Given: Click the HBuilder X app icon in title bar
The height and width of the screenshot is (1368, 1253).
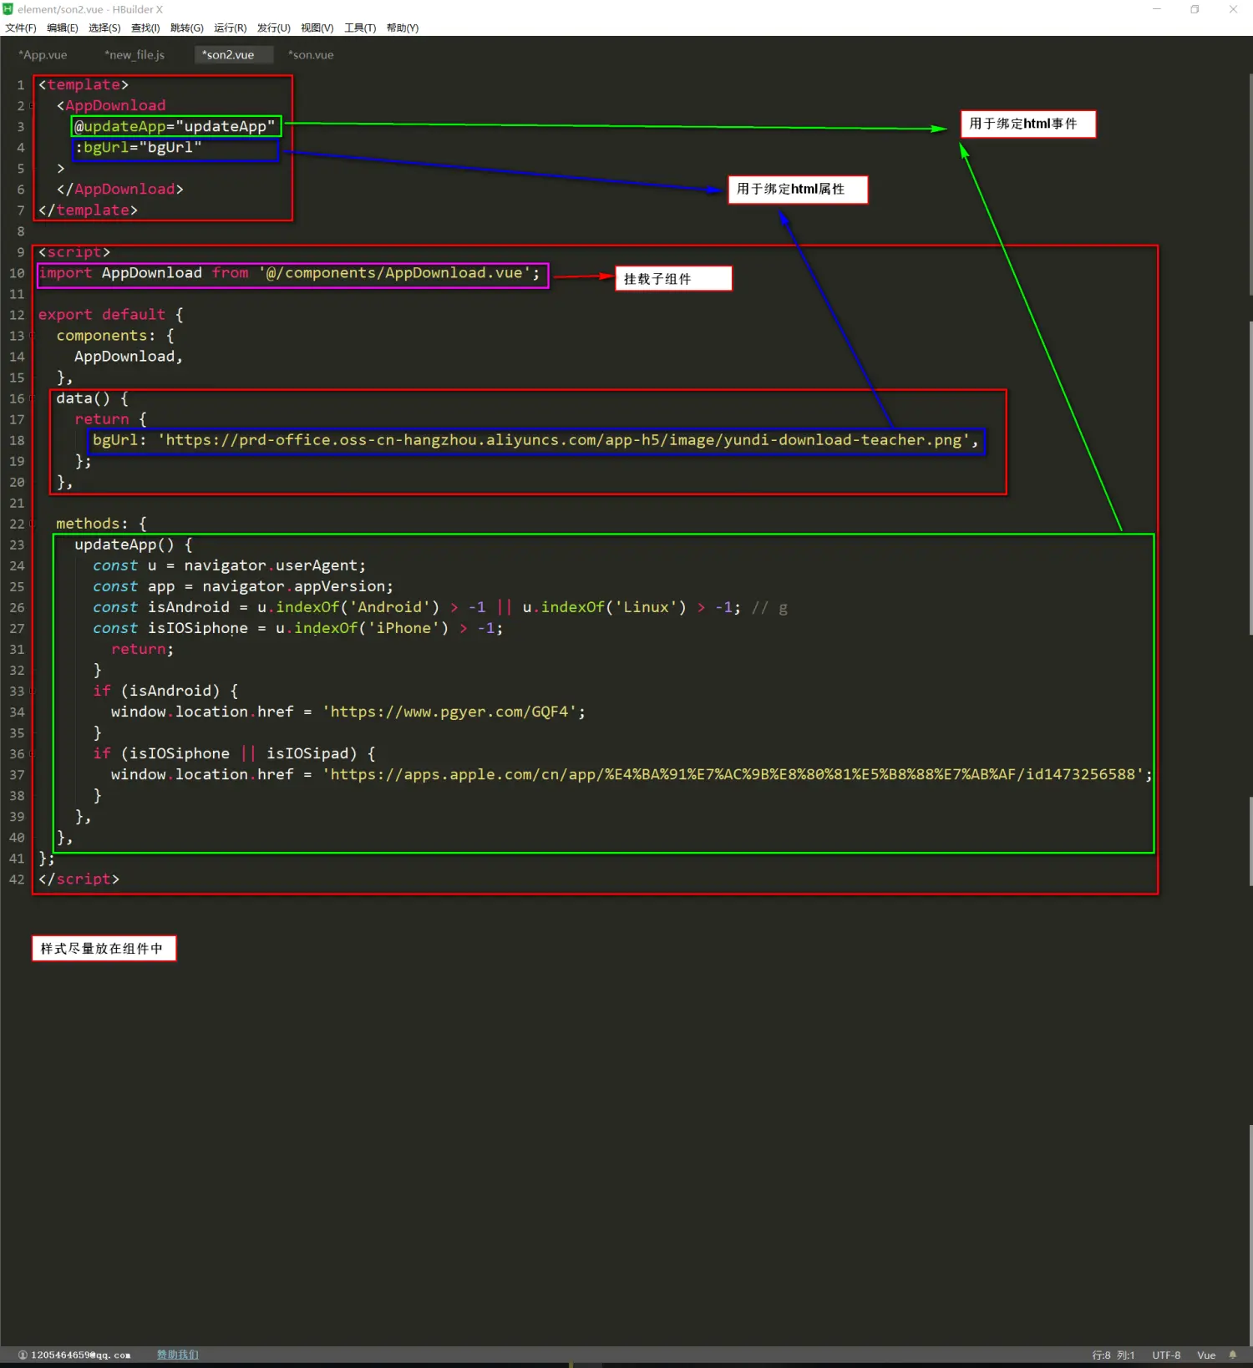Looking at the screenshot, I should coord(8,9).
